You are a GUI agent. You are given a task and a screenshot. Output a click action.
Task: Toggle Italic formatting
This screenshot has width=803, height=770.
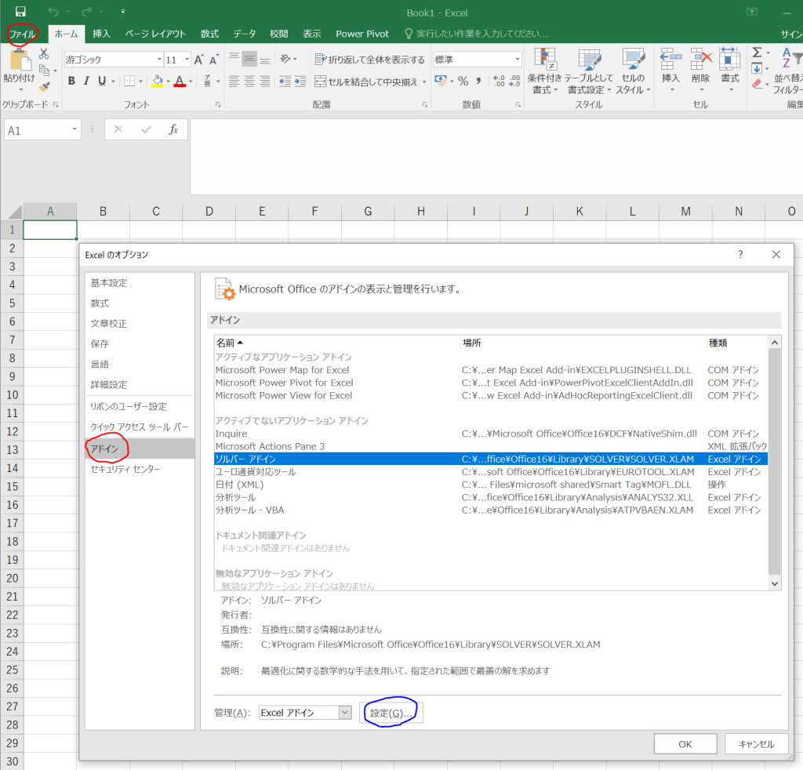click(86, 81)
